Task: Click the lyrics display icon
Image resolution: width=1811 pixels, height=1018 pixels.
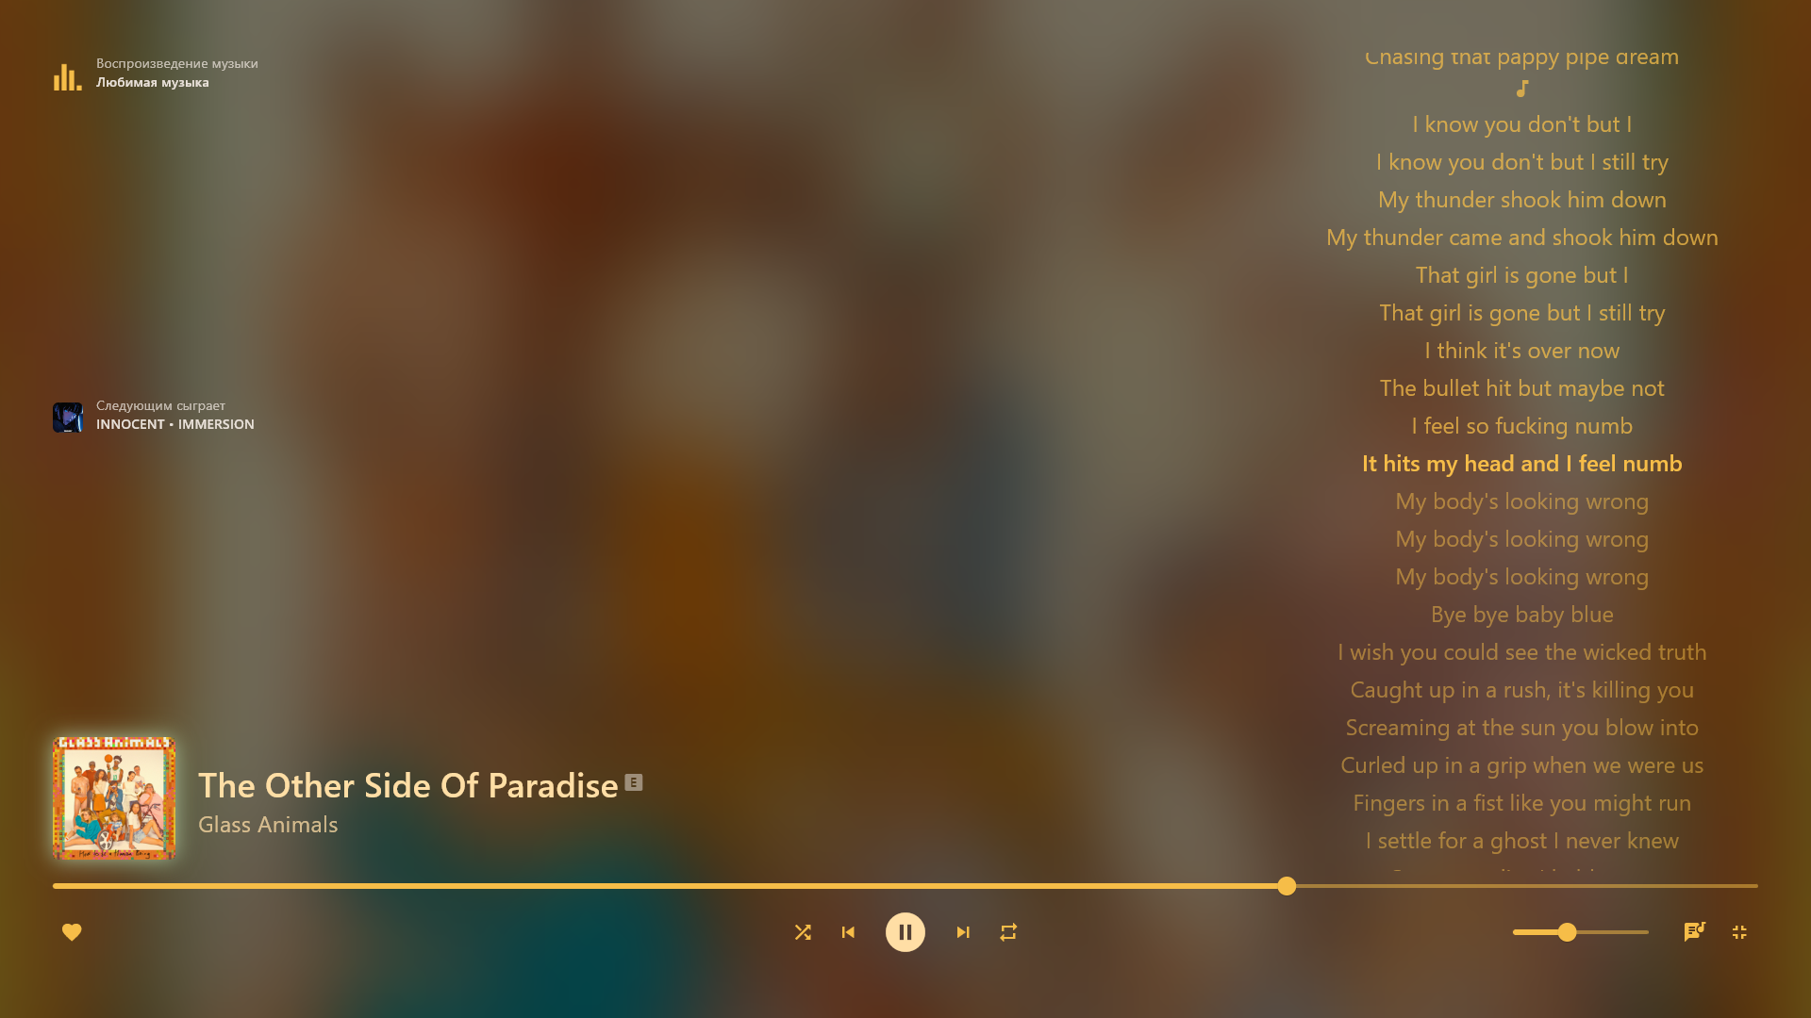Action: coord(1694,931)
